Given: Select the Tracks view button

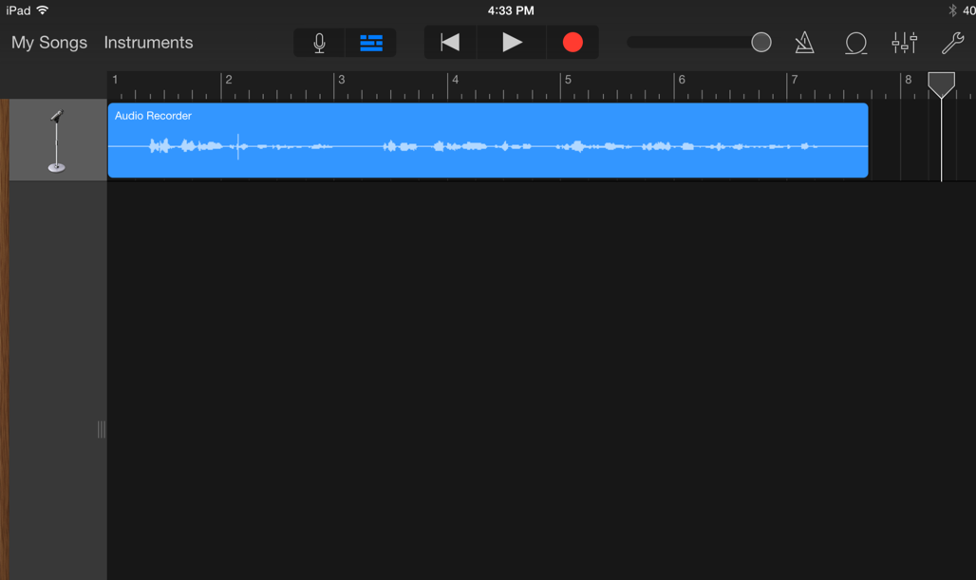Looking at the screenshot, I should point(371,43).
